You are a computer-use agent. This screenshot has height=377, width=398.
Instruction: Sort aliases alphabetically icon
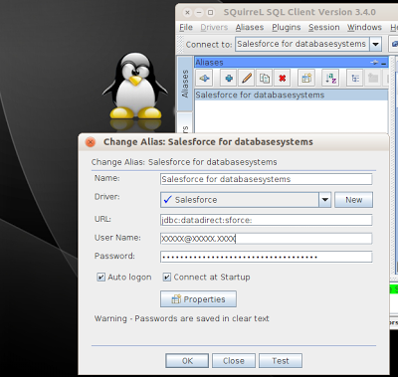tap(330, 79)
